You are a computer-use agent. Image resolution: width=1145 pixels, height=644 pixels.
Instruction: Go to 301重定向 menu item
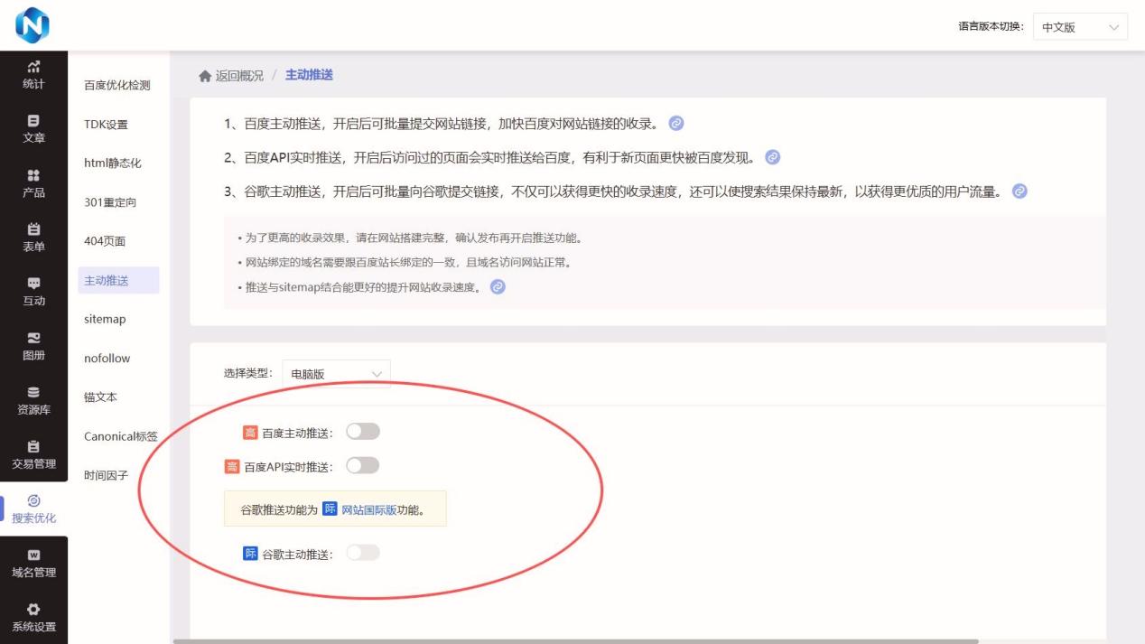[x=110, y=202]
